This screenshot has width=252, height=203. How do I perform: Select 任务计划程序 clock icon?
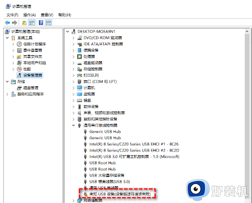click(x=19, y=44)
